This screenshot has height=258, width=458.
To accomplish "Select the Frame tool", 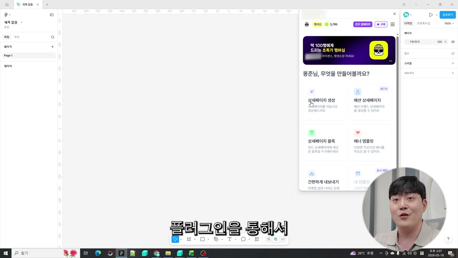I will 189,239.
